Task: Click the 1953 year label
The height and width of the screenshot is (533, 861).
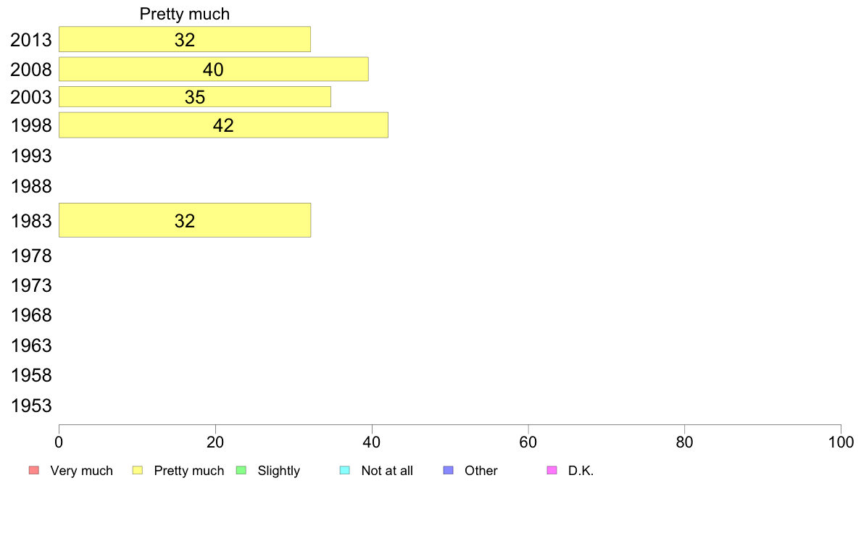Action: pyautogui.click(x=31, y=406)
